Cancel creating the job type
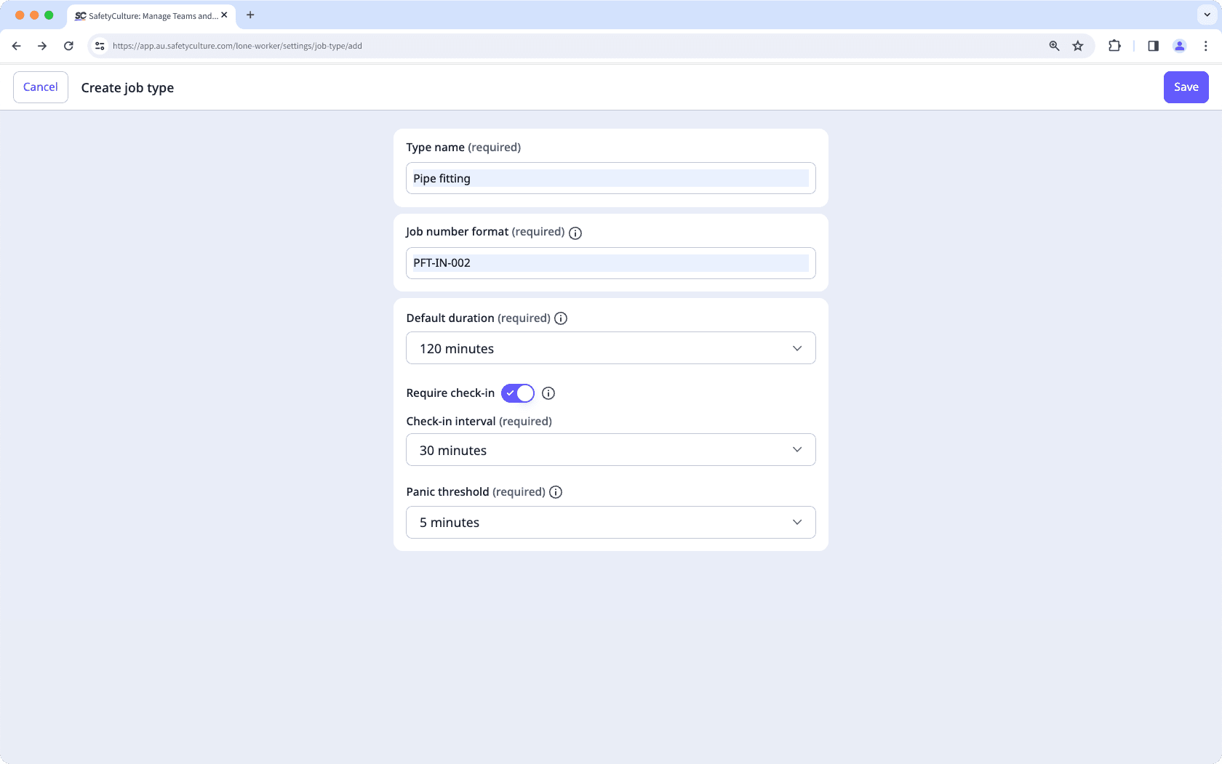Viewport: 1222px width, 764px height. click(x=40, y=87)
